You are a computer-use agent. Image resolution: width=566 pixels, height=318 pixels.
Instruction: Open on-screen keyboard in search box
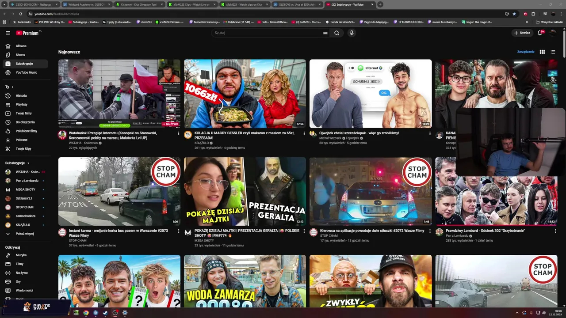(325, 33)
